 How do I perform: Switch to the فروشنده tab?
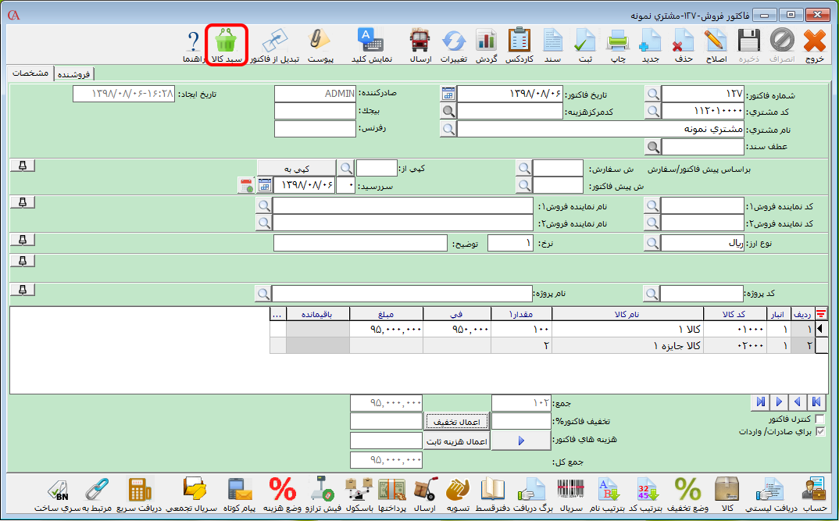[x=74, y=74]
